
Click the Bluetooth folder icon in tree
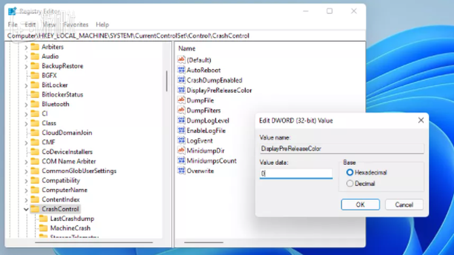(x=35, y=104)
